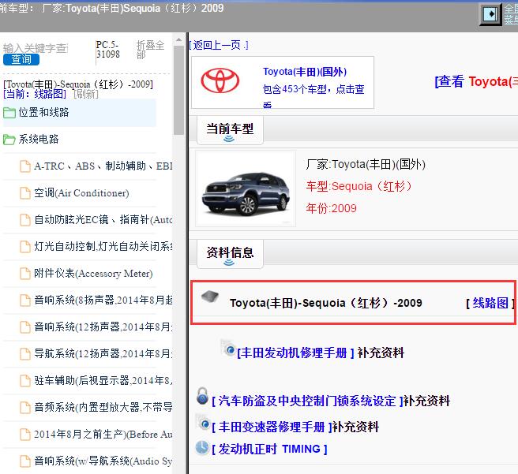Click page icon beside 驻车辅助 entry

pos(25,381)
